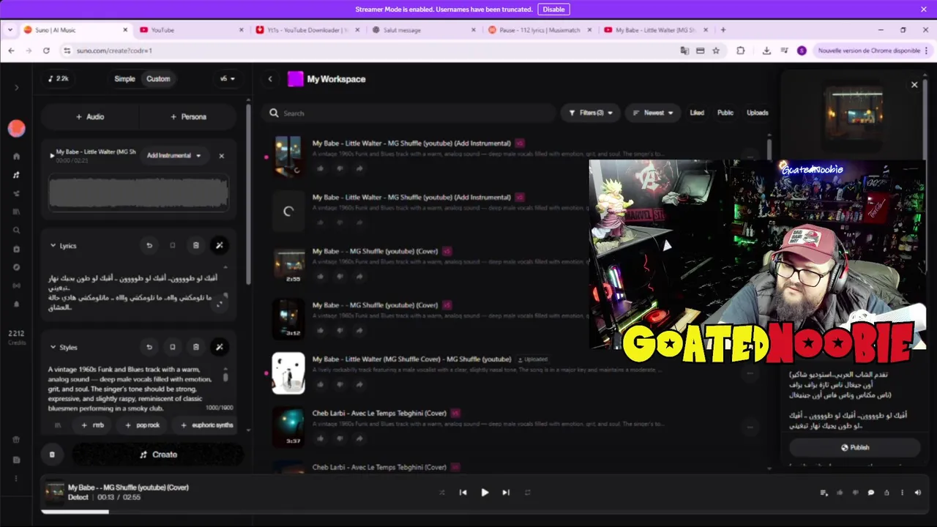Filter workspace by Public

725,113
